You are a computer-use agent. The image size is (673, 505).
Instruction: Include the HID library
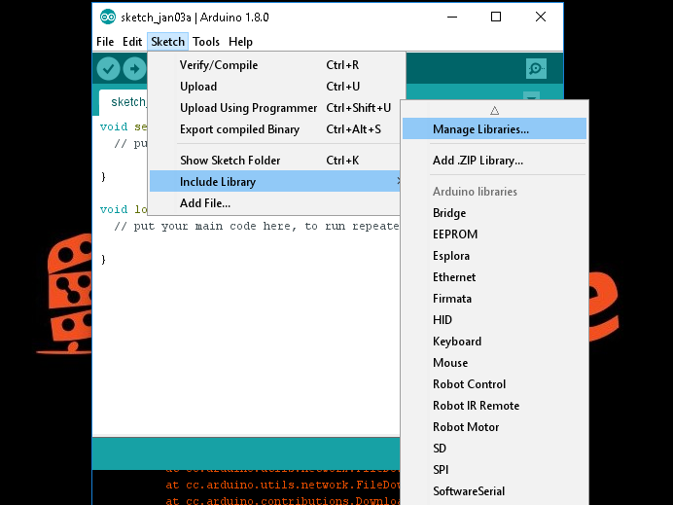(494, 320)
